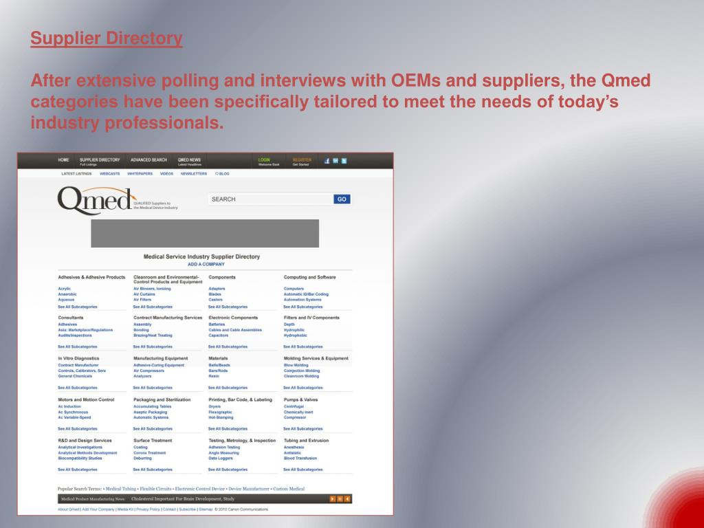See all subcategories under Consultants
The width and height of the screenshot is (704, 528).
(78, 347)
